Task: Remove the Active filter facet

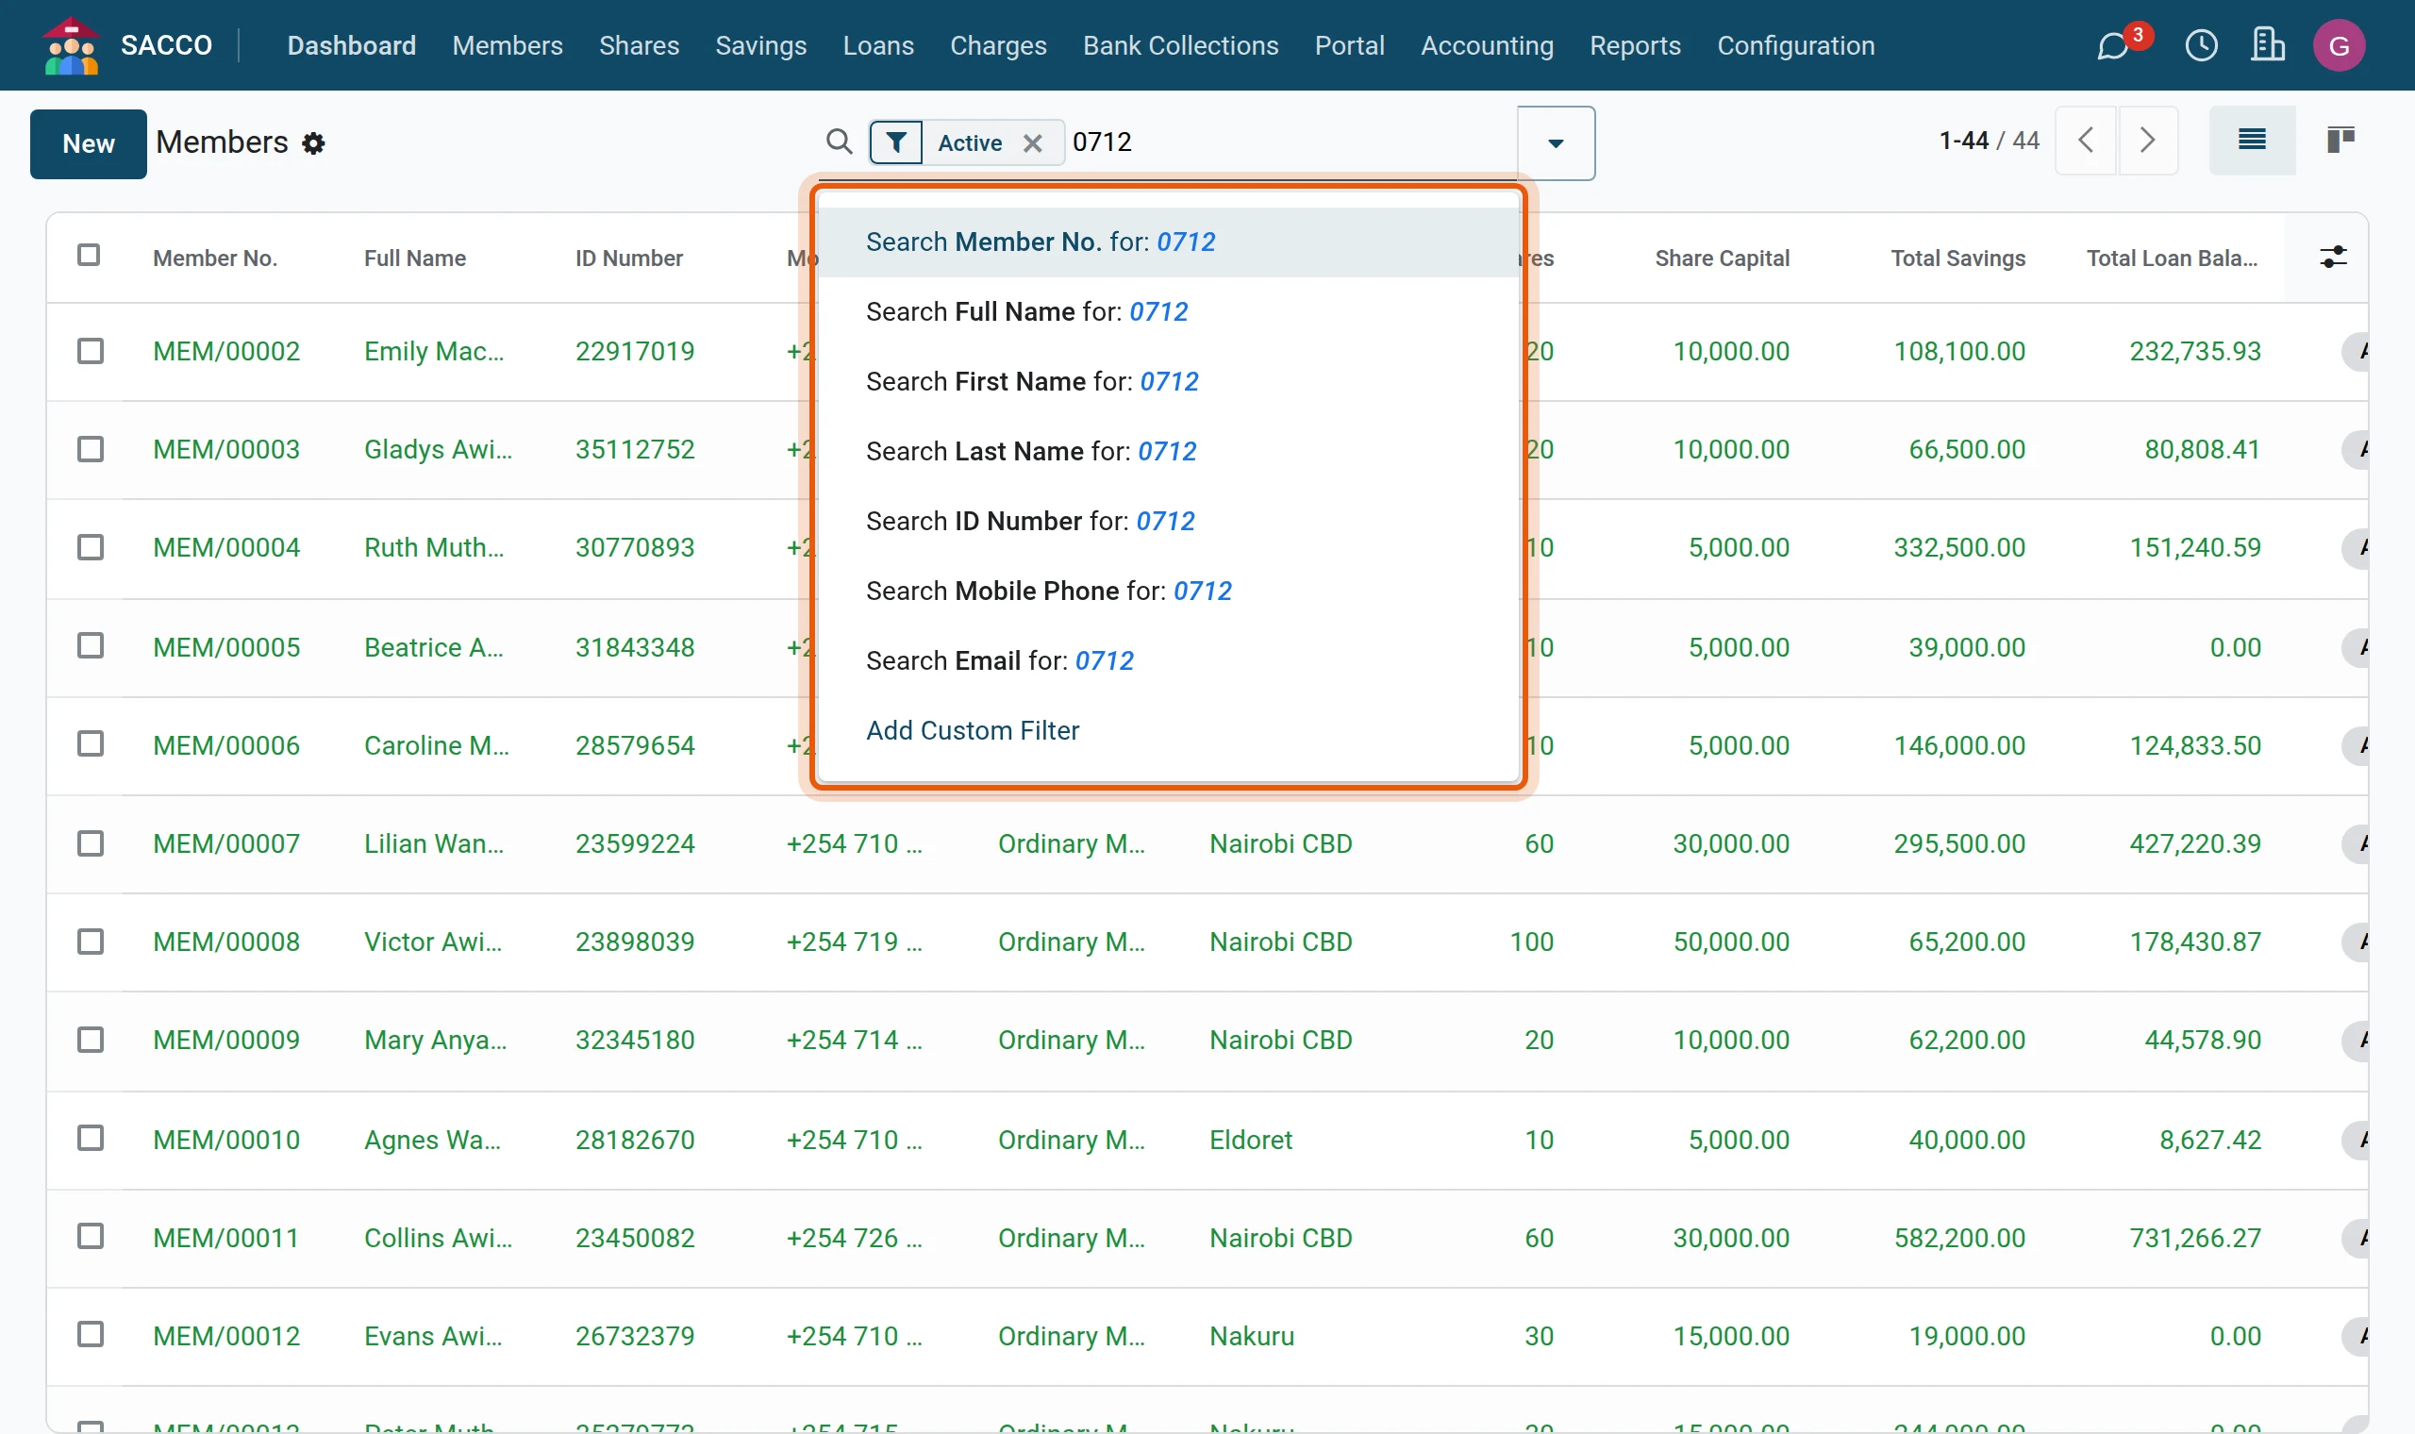Action: [1033, 143]
